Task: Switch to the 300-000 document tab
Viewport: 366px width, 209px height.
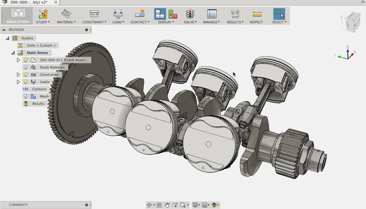Action: (x=24, y=2)
